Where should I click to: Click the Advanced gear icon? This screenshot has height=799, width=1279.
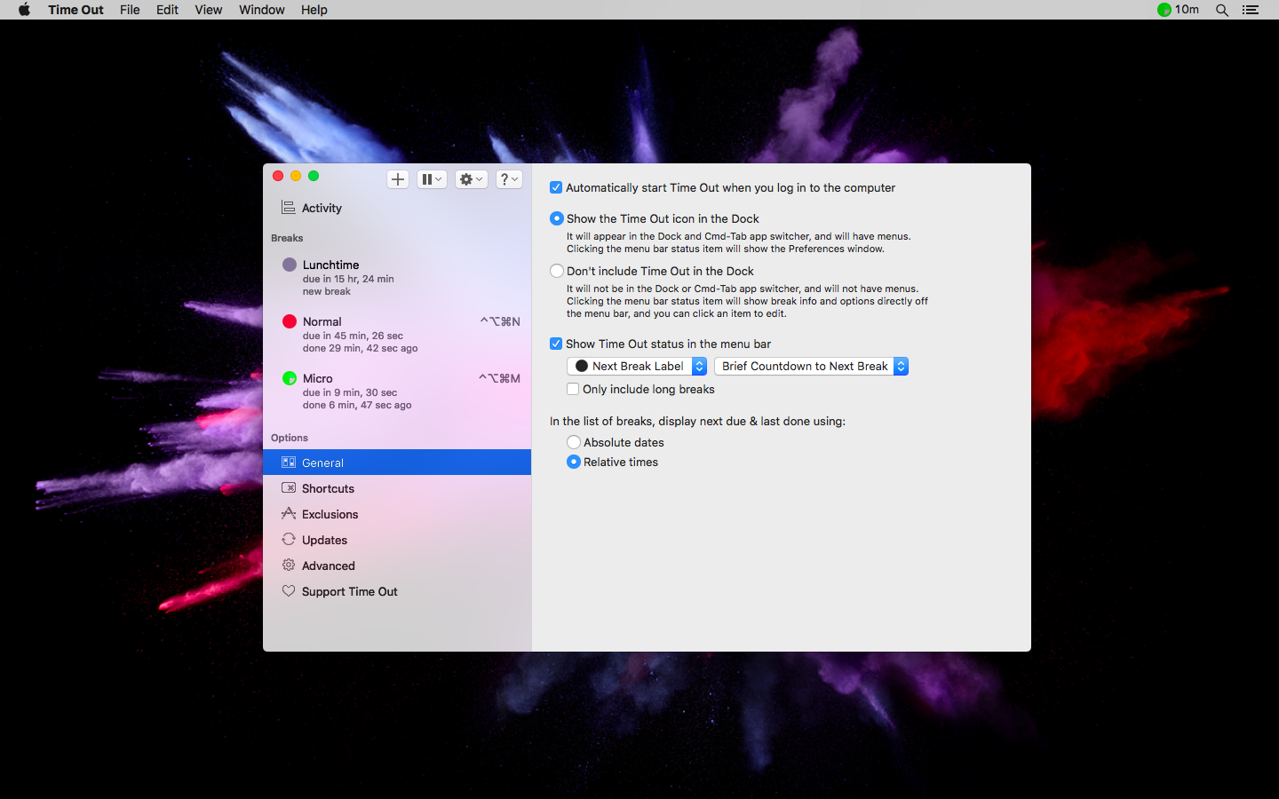coord(289,565)
